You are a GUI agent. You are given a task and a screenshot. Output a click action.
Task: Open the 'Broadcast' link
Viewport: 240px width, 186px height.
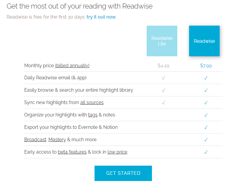[x=35, y=140]
